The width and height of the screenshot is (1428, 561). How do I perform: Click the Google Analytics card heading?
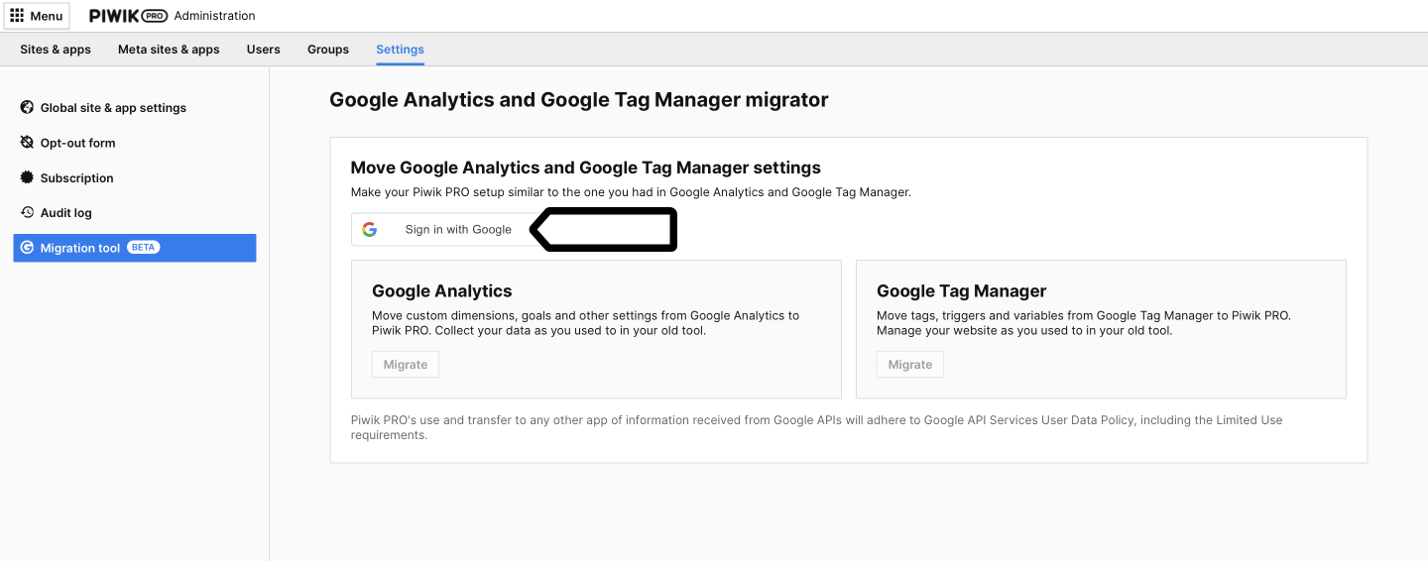click(442, 290)
